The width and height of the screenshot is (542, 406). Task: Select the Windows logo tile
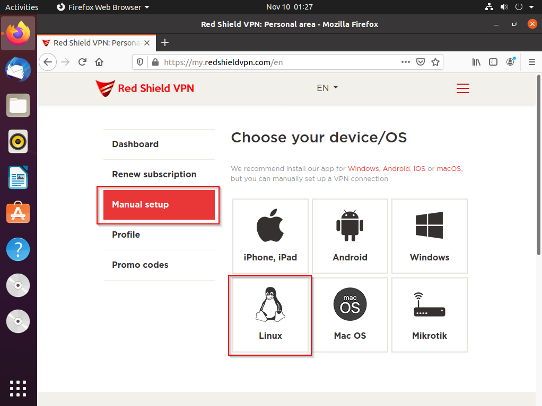[x=429, y=236]
